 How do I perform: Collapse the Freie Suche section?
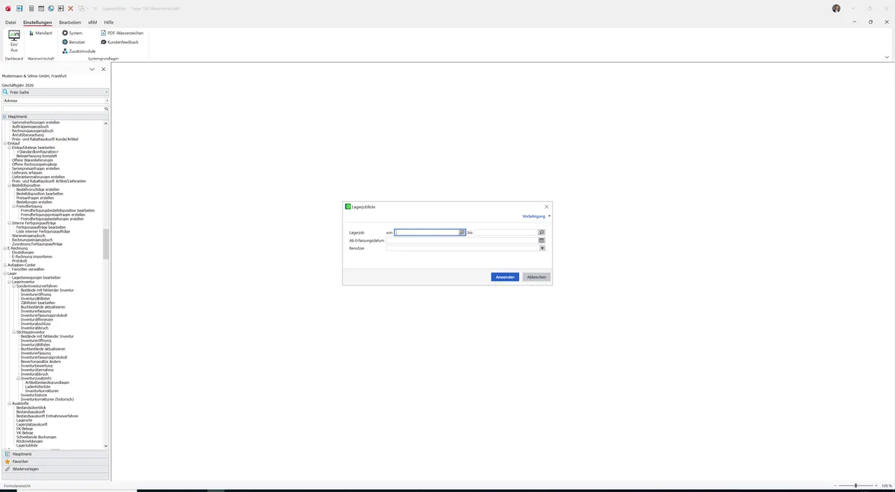click(107, 92)
